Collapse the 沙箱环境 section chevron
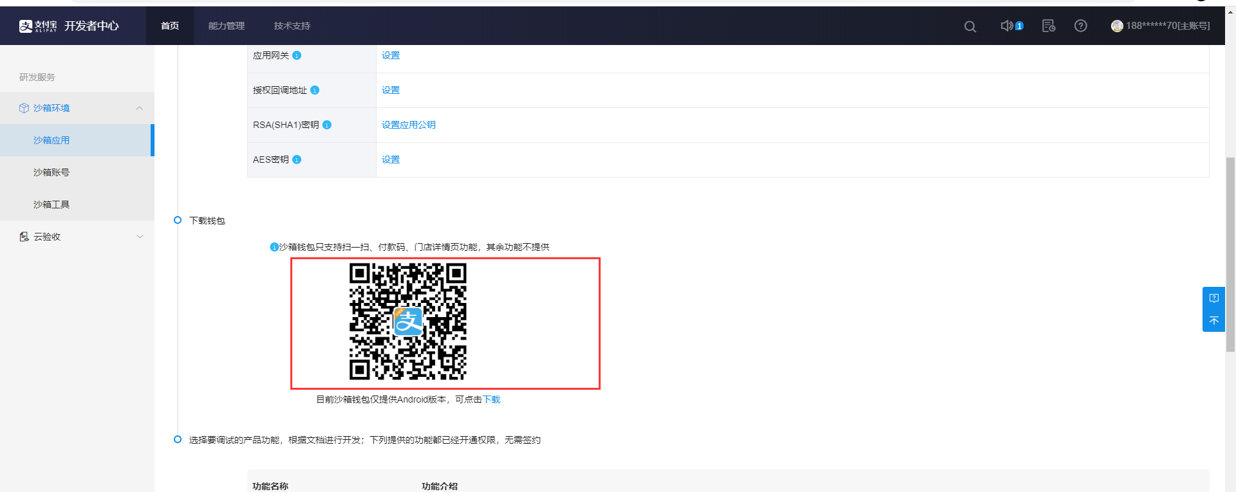Screen dimensions: 1236x492 [140, 108]
